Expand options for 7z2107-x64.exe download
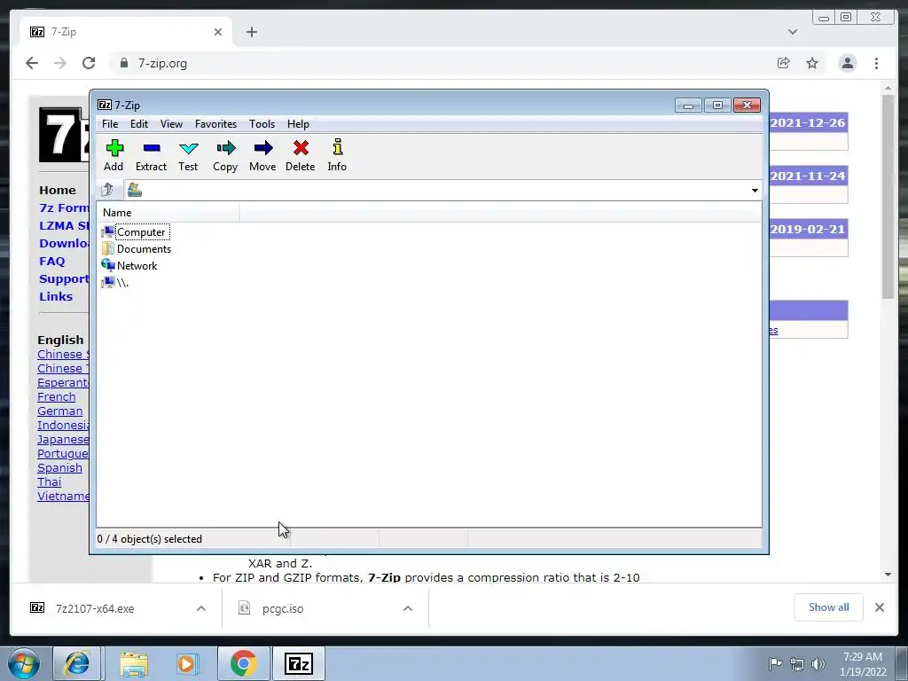This screenshot has height=681, width=908. pos(201,608)
